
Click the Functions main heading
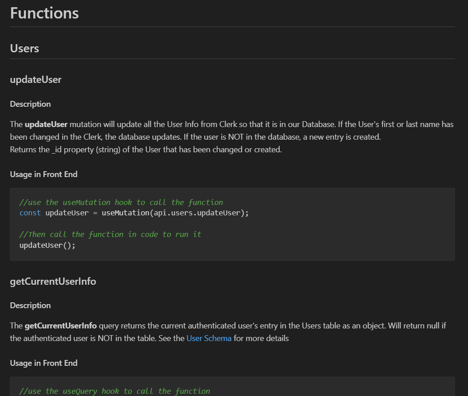pyautogui.click(x=44, y=13)
